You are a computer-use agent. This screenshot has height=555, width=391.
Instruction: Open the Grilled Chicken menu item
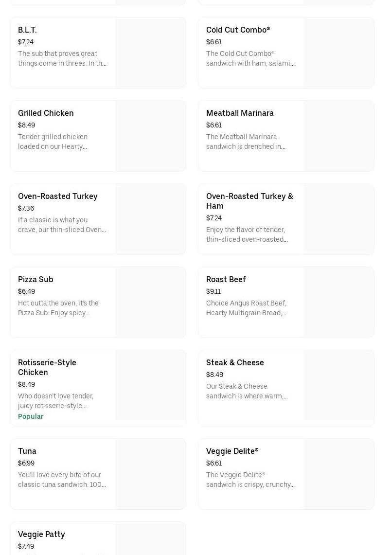coord(46,113)
